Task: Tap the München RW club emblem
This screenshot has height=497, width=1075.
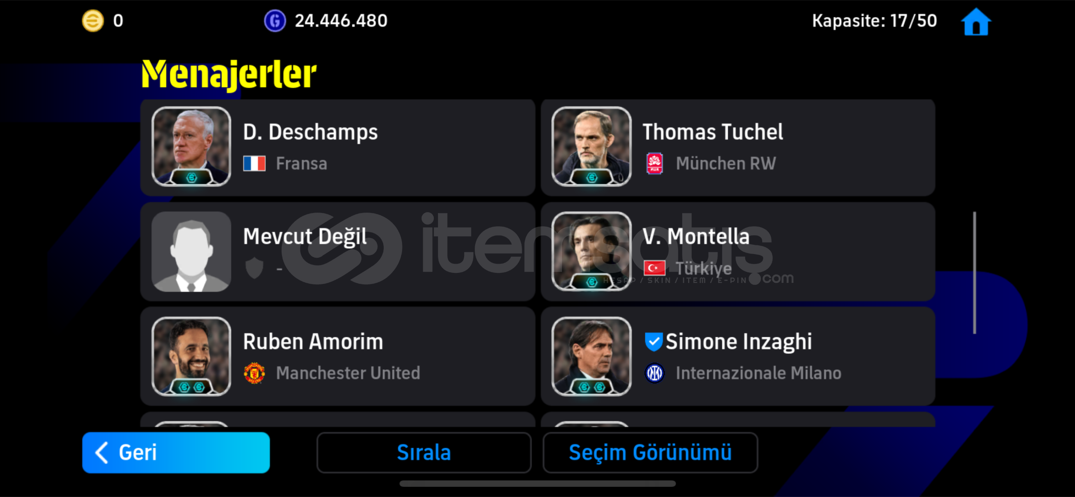Action: (x=654, y=163)
